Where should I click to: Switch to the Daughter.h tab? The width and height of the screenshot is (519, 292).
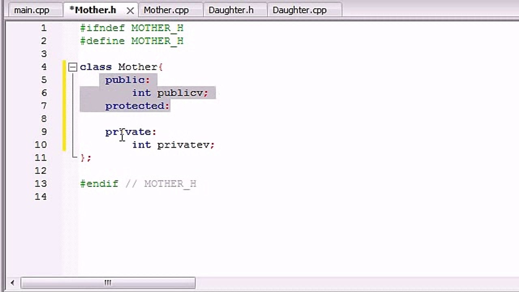point(231,10)
